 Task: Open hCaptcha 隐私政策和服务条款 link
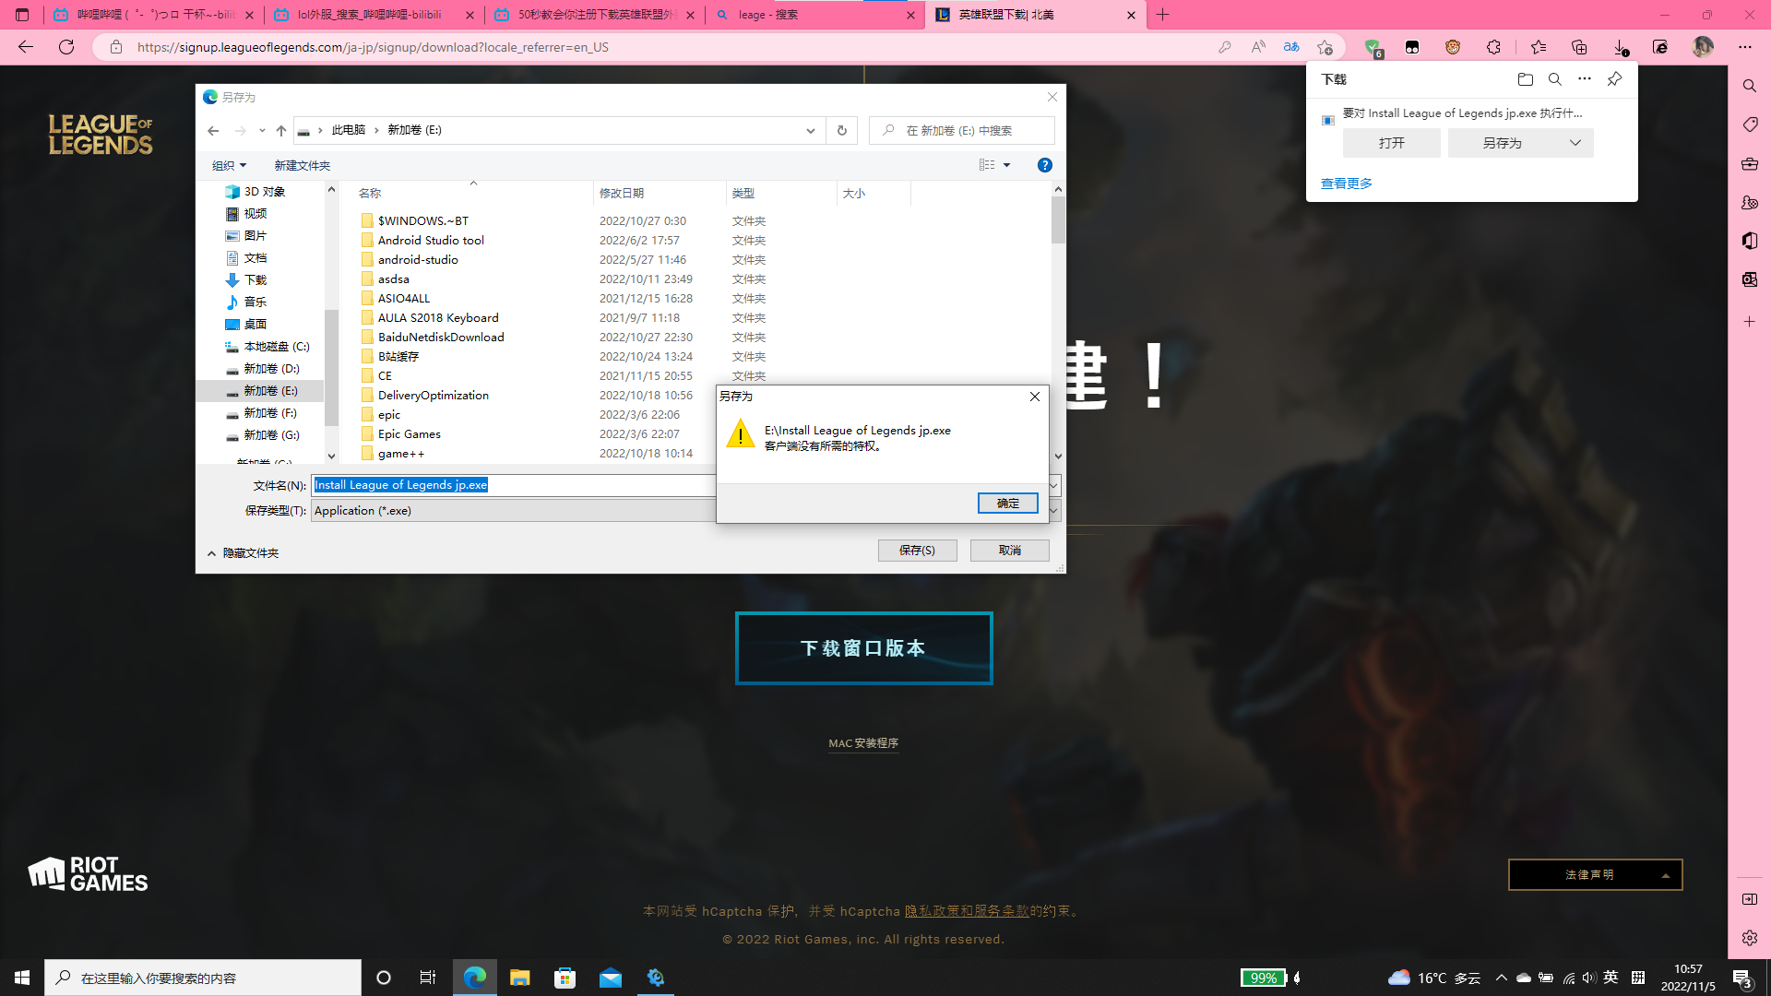pos(967,911)
